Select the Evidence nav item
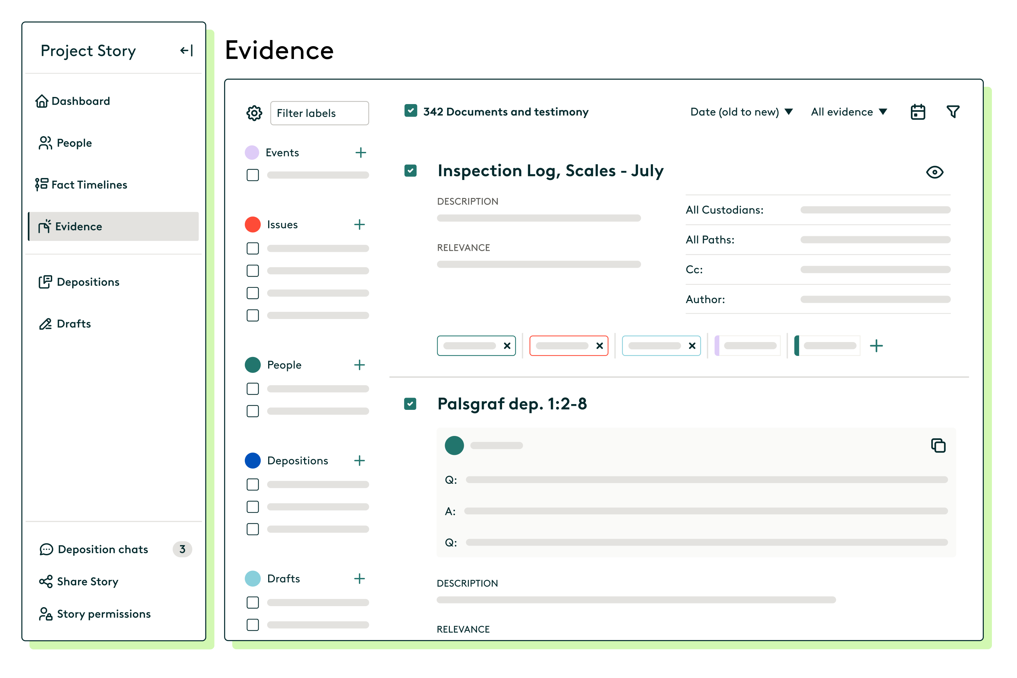The height and width of the screenshot is (678, 1017). tap(114, 226)
